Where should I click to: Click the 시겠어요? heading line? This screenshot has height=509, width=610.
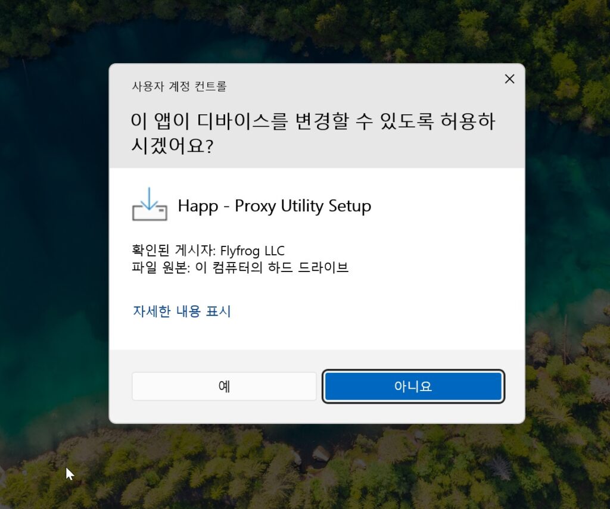172,145
